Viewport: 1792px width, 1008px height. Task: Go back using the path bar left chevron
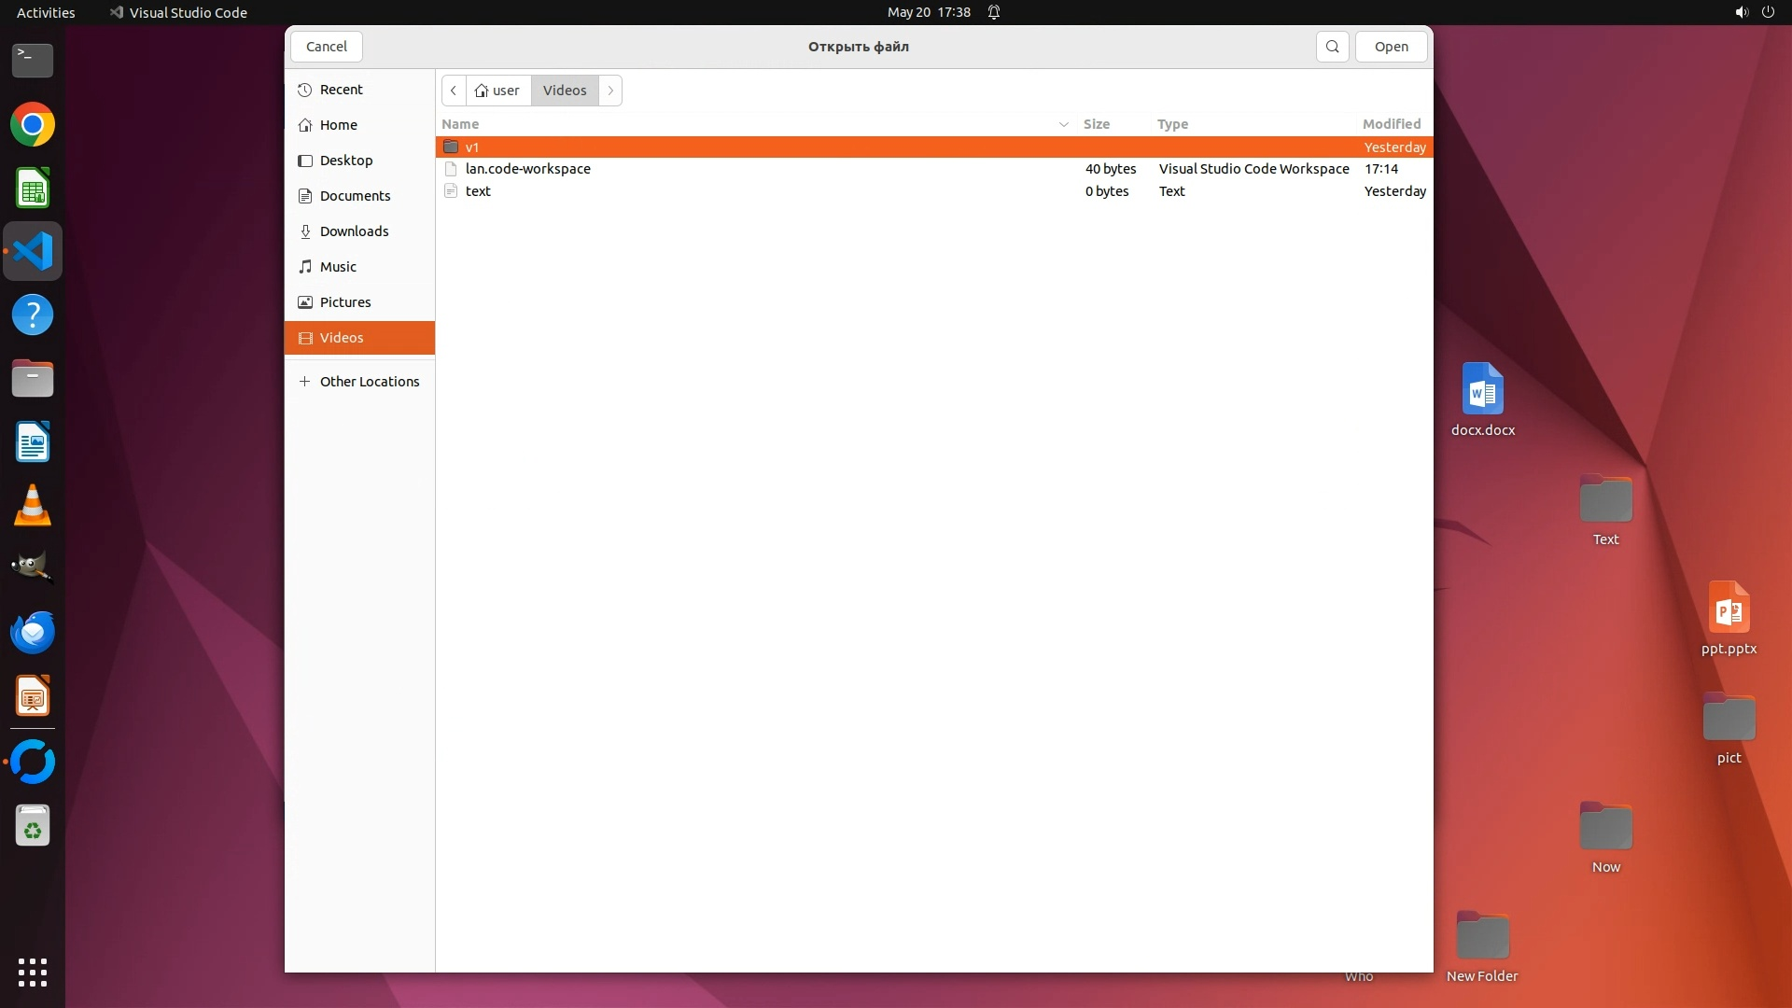(x=454, y=91)
